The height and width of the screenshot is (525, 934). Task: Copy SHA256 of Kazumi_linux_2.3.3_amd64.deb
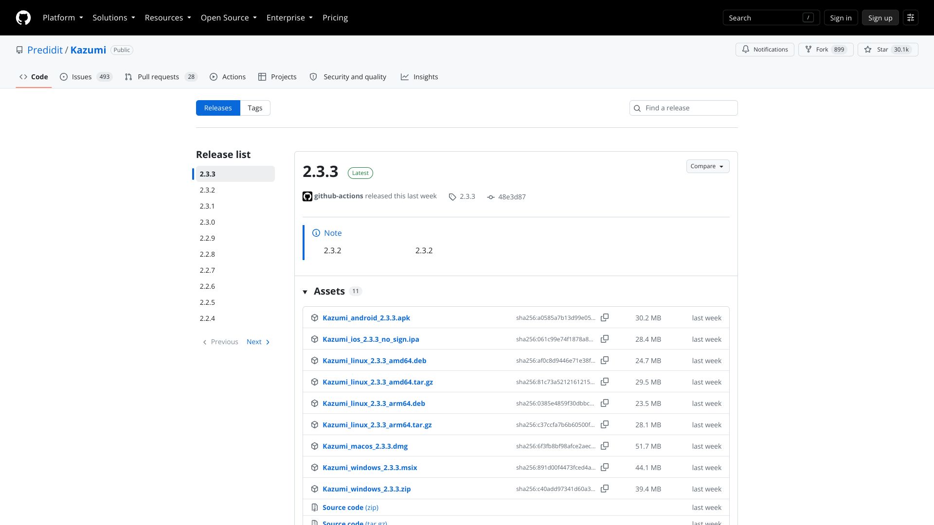pos(605,360)
